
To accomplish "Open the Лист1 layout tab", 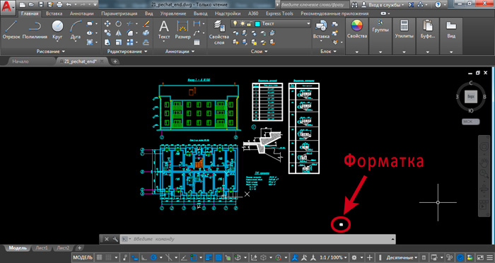I will 42,248.
